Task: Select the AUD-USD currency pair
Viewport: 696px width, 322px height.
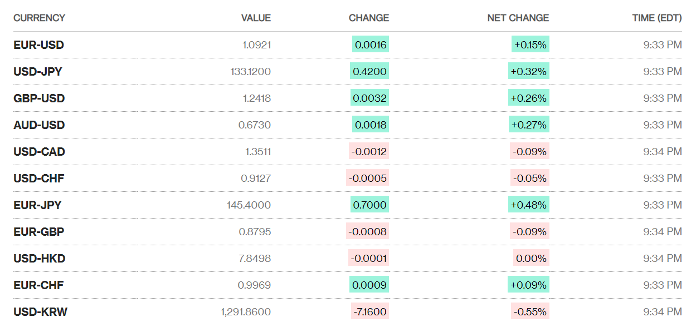Action: (x=39, y=125)
